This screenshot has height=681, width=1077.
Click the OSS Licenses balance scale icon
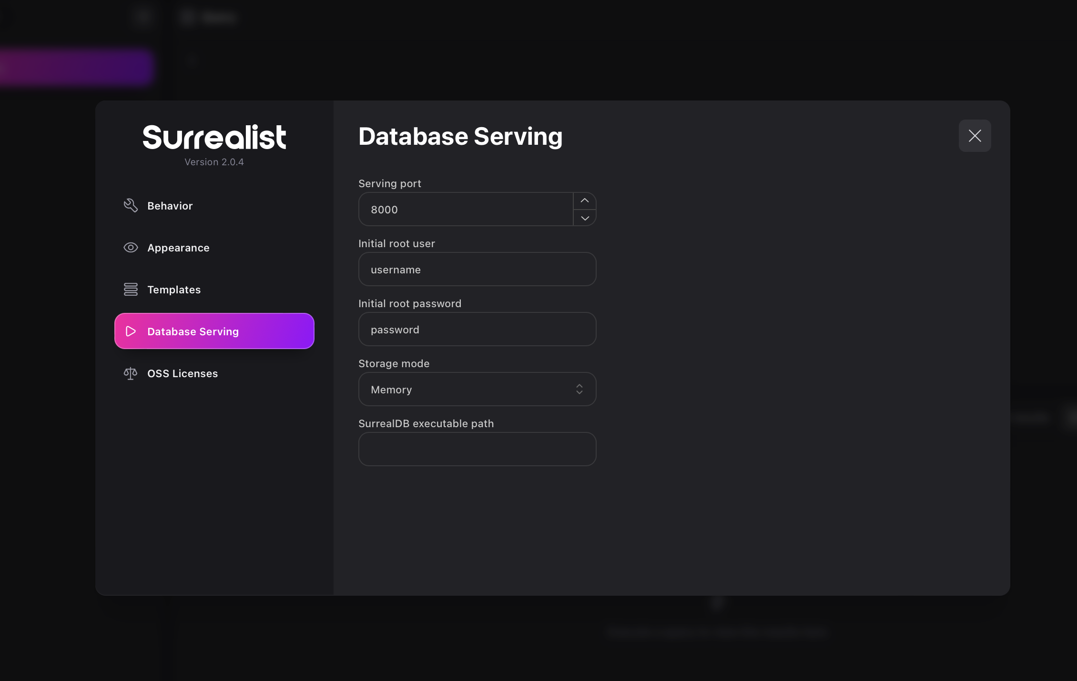(x=130, y=373)
